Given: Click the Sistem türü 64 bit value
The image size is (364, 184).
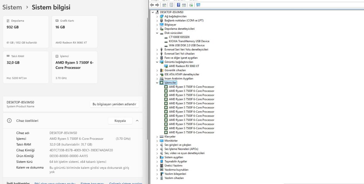Looking at the screenshot, I should [78, 162].
